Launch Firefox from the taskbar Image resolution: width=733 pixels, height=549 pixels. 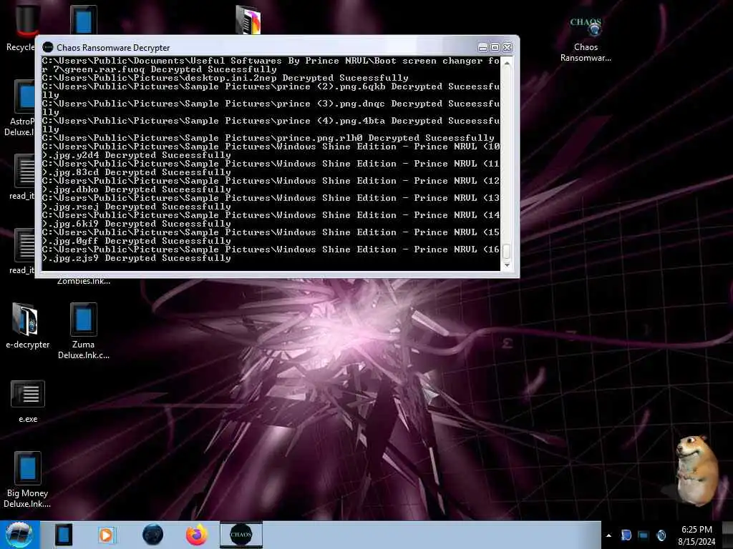197,535
